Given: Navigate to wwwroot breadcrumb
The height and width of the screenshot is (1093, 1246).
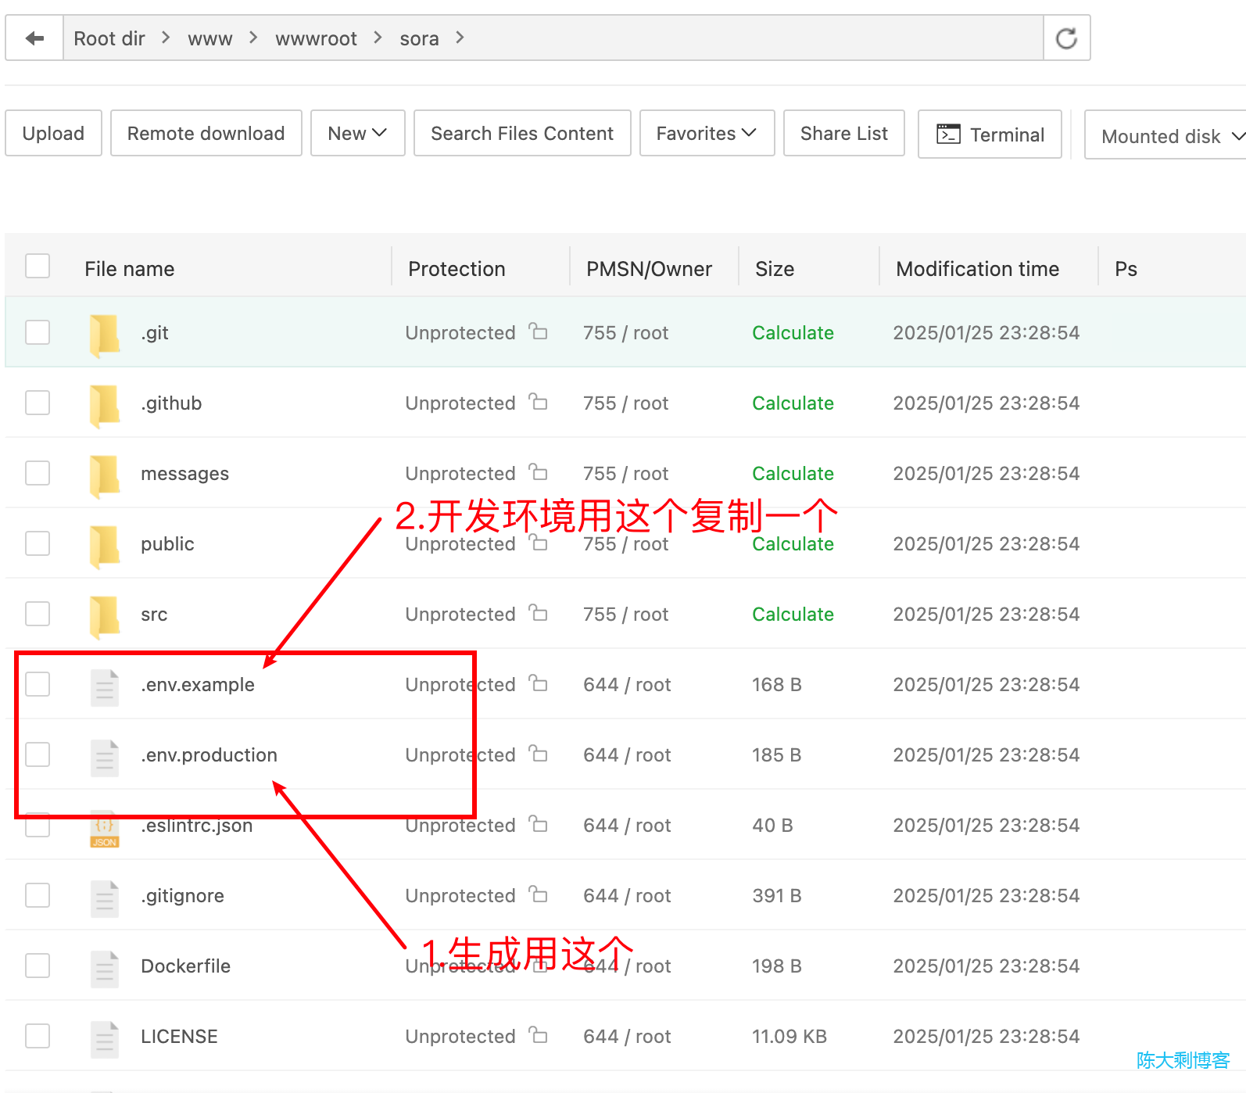Looking at the screenshot, I should (x=316, y=38).
